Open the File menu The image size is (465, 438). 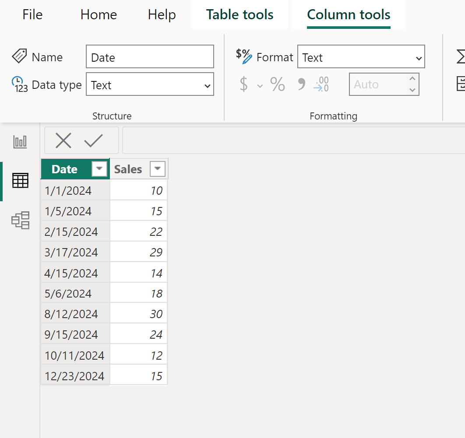click(32, 14)
